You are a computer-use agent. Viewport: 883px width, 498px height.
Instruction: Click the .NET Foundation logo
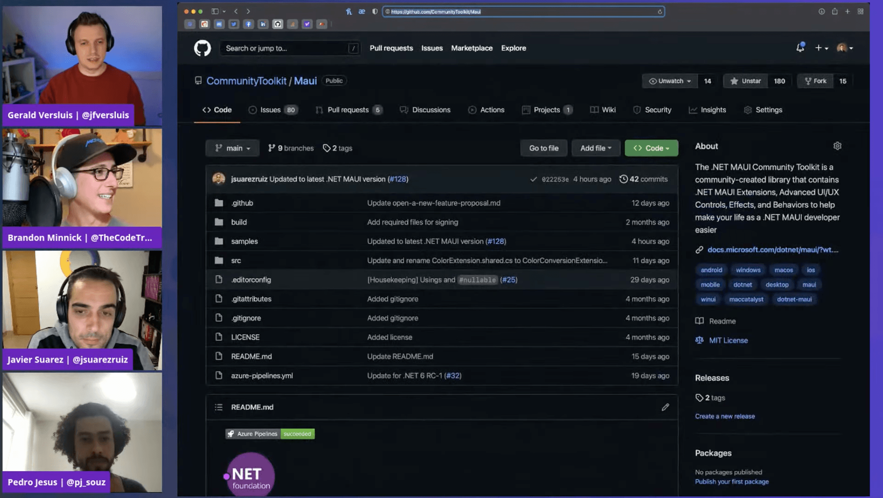point(250,475)
